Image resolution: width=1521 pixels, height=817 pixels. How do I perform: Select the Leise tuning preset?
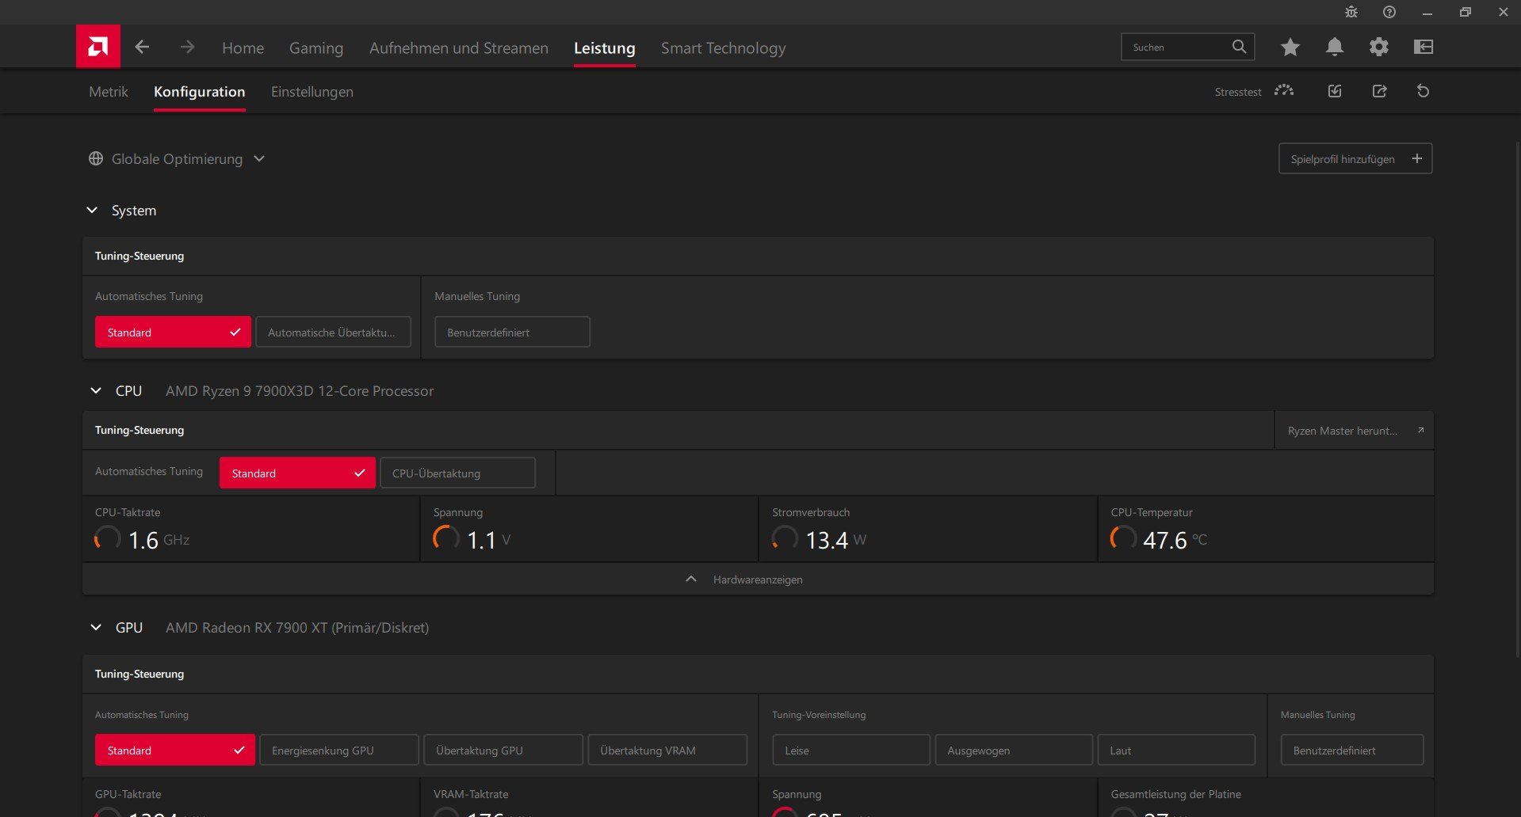click(851, 750)
